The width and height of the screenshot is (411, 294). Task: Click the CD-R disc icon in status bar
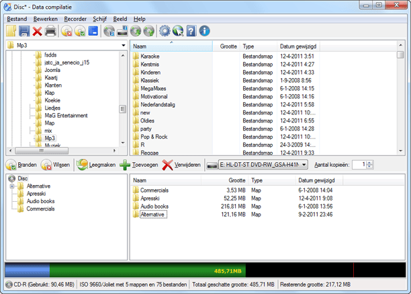pos(9,285)
